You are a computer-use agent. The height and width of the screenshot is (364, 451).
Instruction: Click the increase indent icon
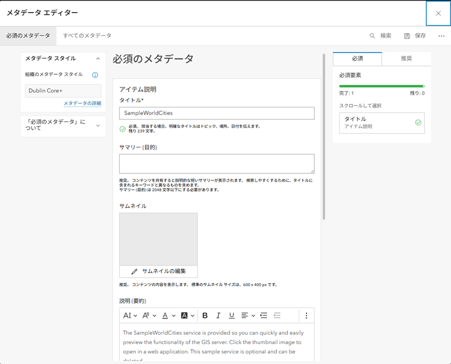coord(264,315)
